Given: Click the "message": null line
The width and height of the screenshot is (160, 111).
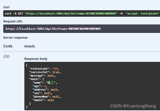Looking at the screenshot, I should 42,76.
